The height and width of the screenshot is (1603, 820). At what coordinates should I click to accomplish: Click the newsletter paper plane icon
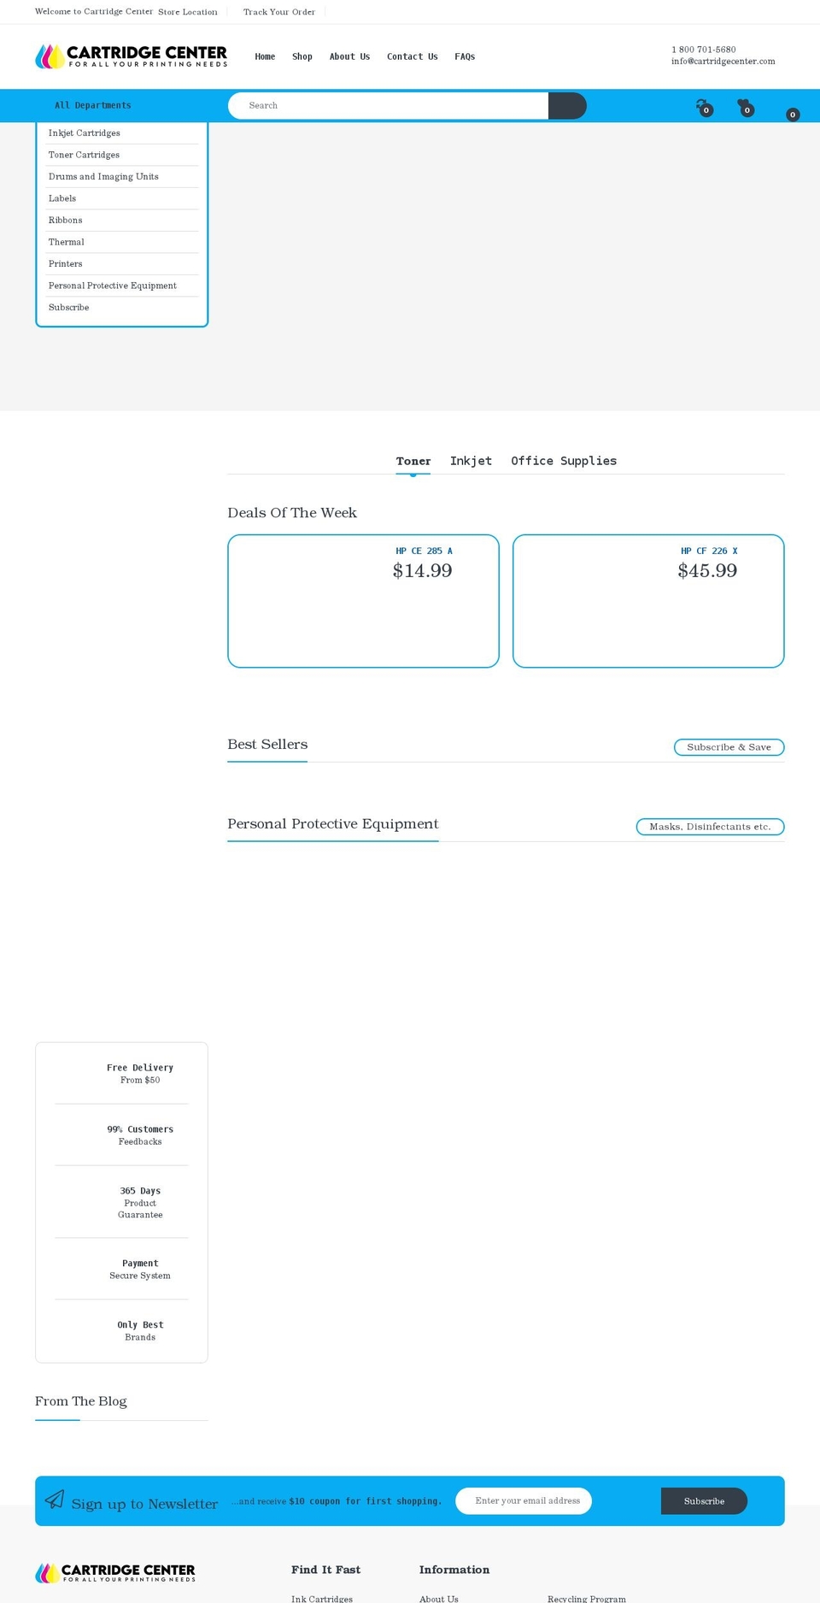(55, 1500)
